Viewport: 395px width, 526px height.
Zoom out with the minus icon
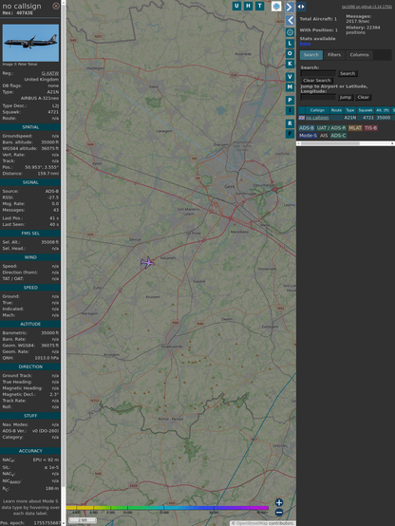[279, 513]
